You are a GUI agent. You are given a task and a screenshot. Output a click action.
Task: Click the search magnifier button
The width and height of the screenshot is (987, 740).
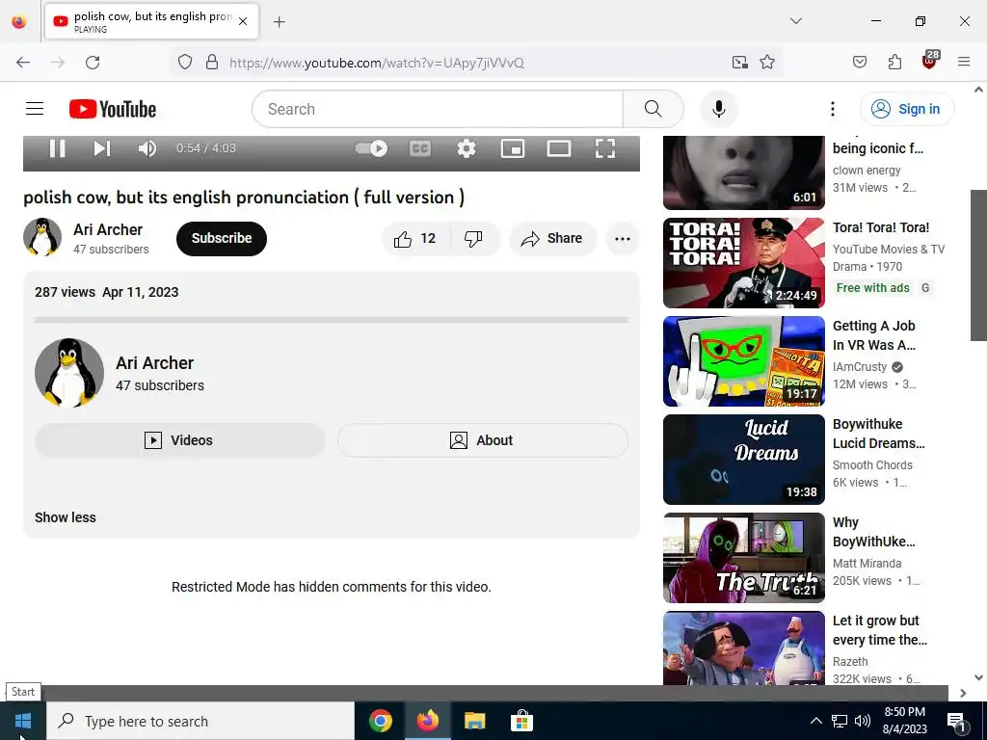(653, 109)
